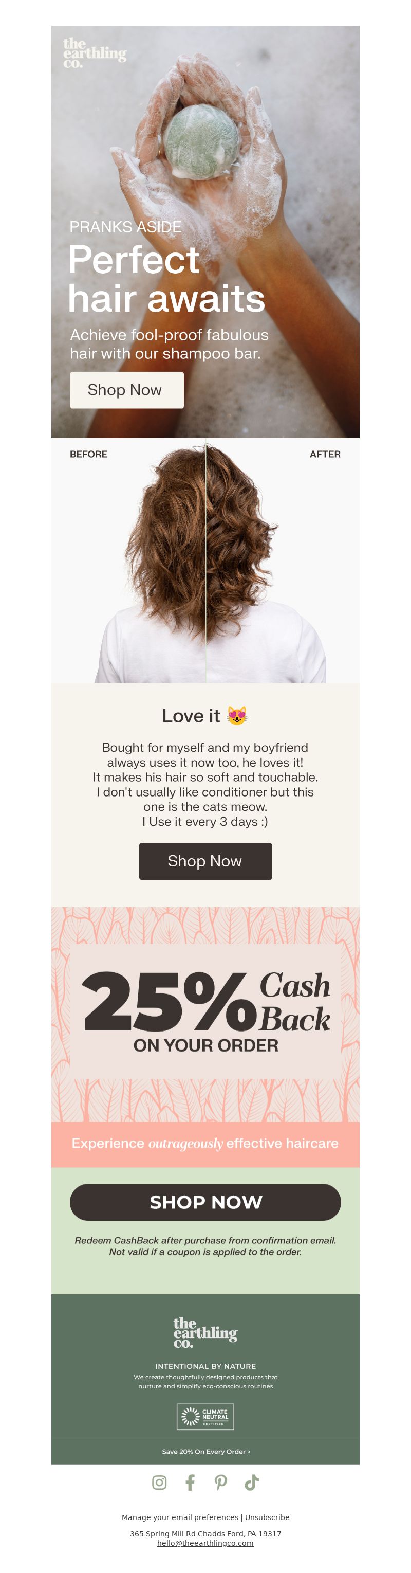This screenshot has height=1573, width=411.
Task: Click the rounded SHOP NOW button
Action: click(206, 1202)
